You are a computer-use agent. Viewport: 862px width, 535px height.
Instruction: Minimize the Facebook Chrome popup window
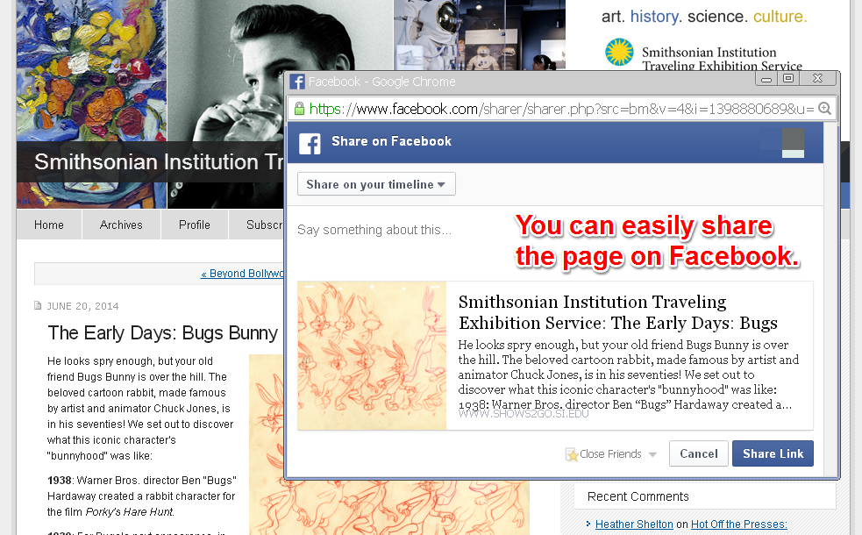(x=766, y=79)
